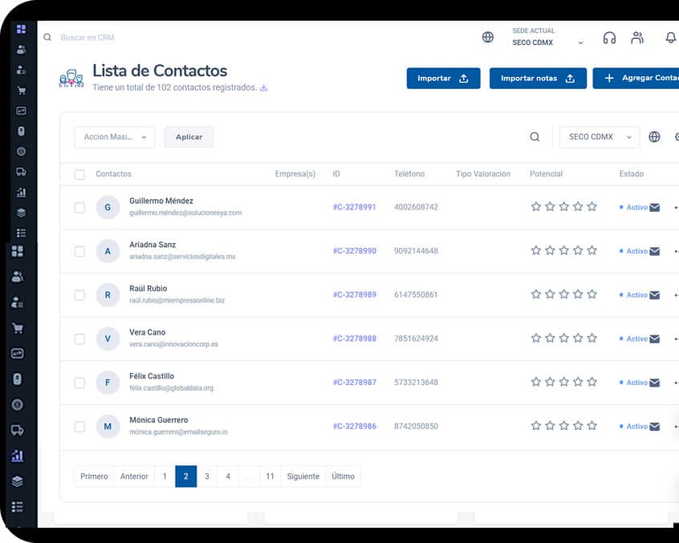Click the Importar notas button

pyautogui.click(x=537, y=79)
